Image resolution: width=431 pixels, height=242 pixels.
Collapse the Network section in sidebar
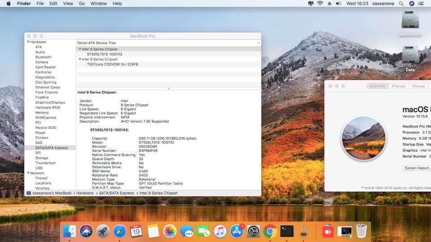(x=28, y=173)
